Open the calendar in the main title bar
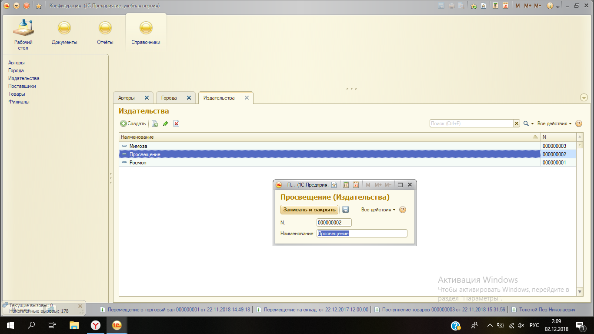The width and height of the screenshot is (594, 334). click(506, 6)
